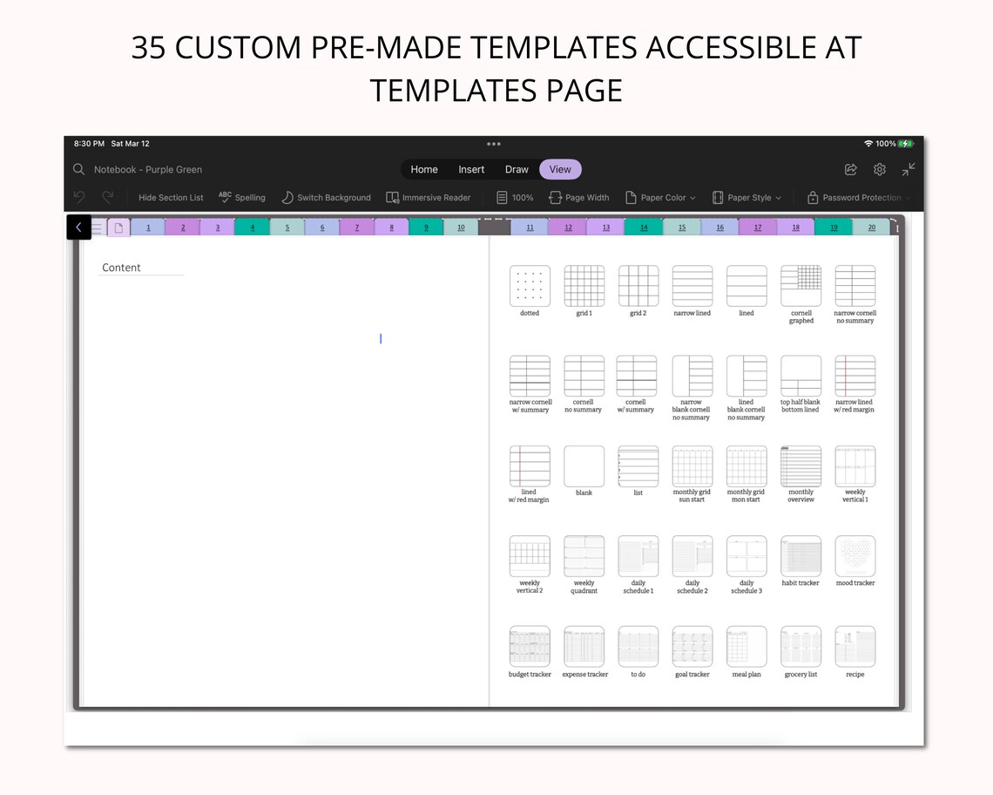Open search with the magnifier icon
The width and height of the screenshot is (993, 795).
click(x=78, y=169)
